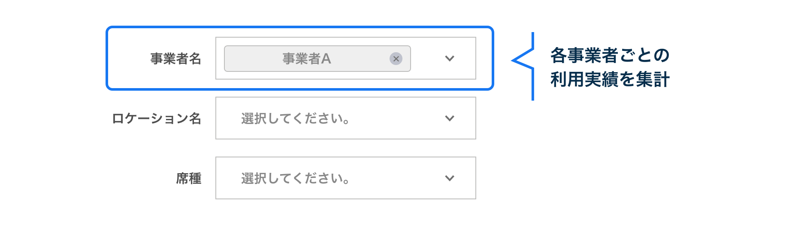Image resolution: width=786 pixels, height=225 pixels.
Task: Select the 事業者A chip text
Action: pos(306,59)
